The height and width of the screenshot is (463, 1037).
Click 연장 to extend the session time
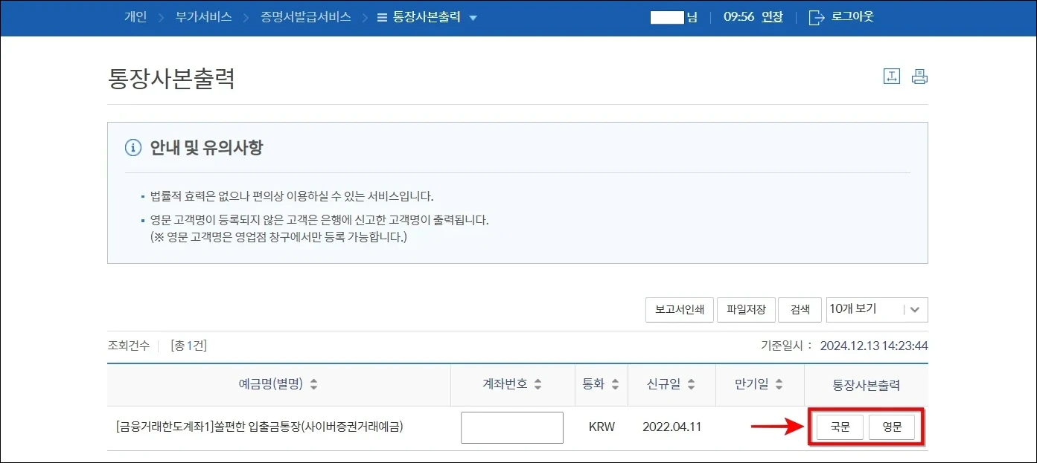pyautogui.click(x=773, y=16)
